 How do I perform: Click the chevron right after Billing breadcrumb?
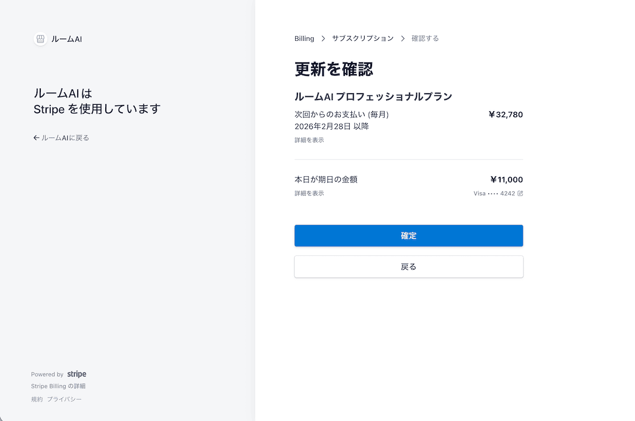point(323,39)
